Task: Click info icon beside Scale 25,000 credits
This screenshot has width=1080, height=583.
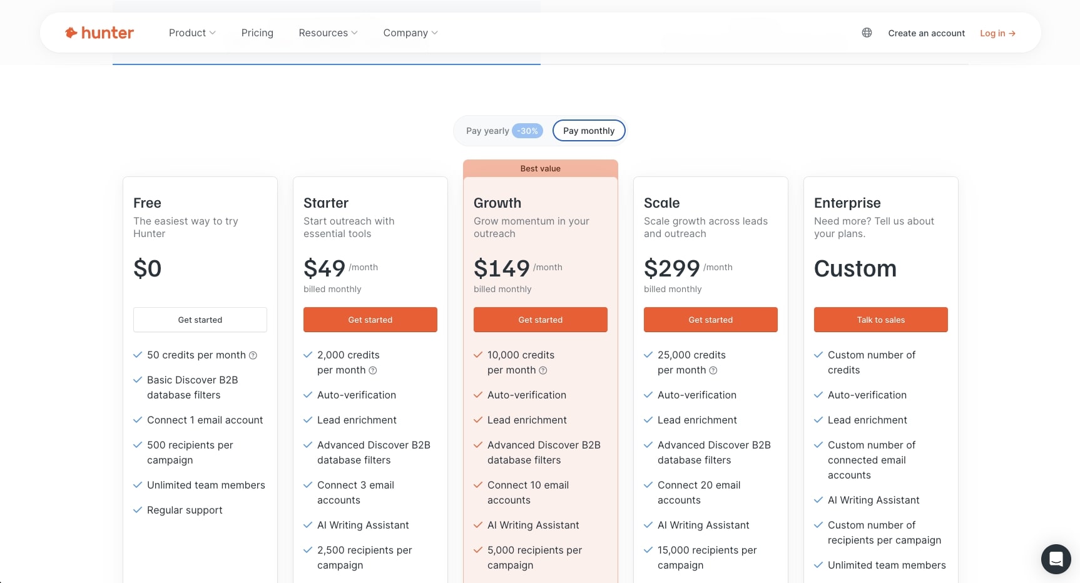Action: (x=713, y=370)
